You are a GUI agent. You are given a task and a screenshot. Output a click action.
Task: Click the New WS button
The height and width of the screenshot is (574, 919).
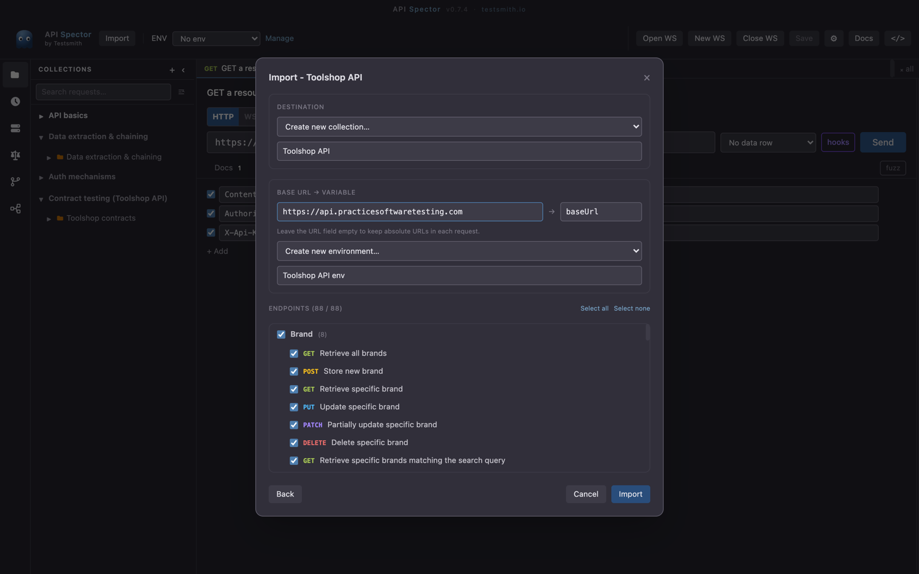[709, 38]
